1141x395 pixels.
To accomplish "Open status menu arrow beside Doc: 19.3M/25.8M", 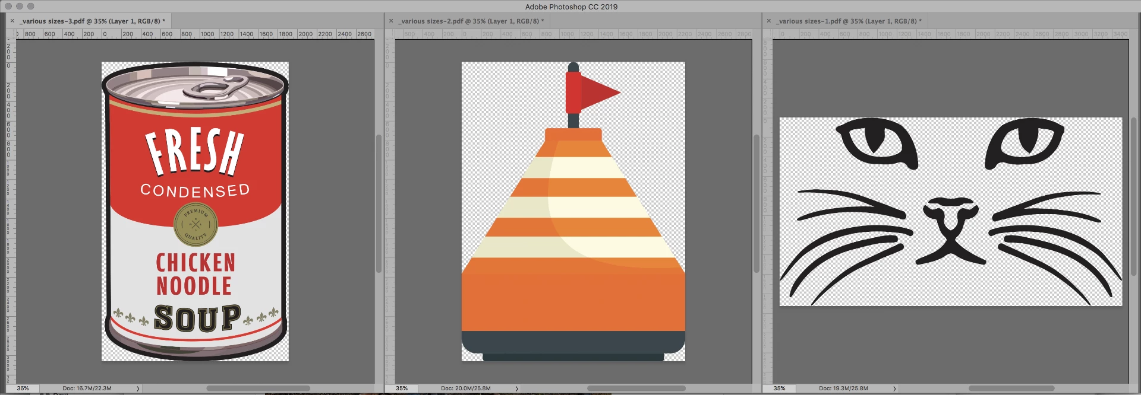I will (x=894, y=388).
